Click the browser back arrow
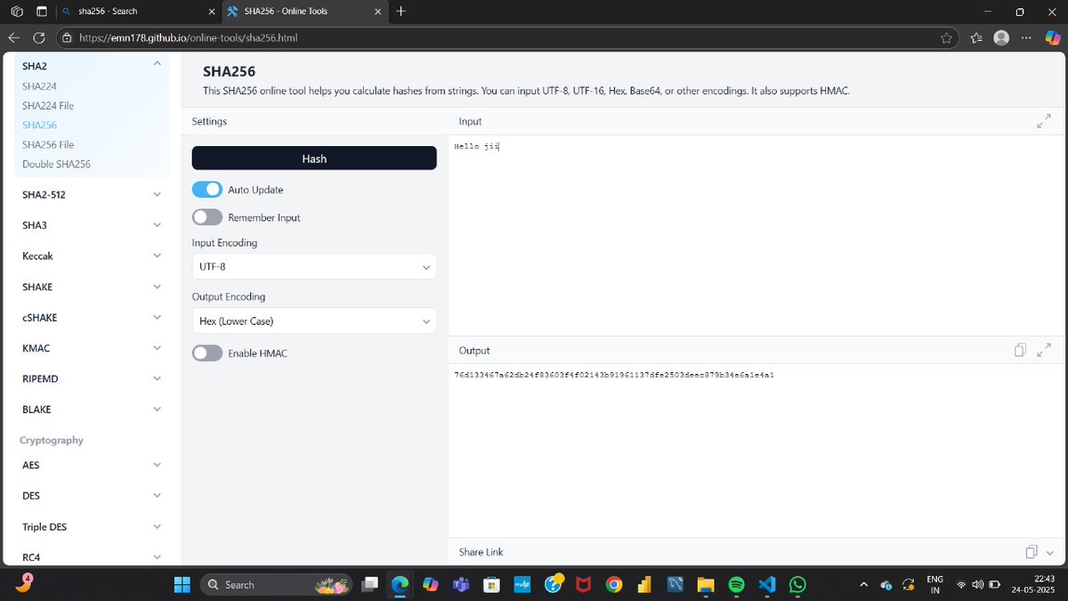This screenshot has width=1068, height=601. click(x=13, y=38)
